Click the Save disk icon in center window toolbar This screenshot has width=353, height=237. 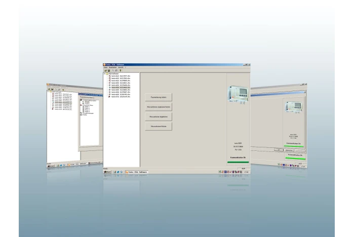coord(109,70)
